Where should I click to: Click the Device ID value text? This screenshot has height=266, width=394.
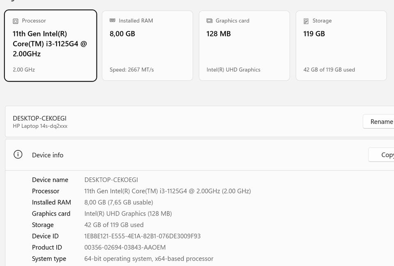pos(142,236)
